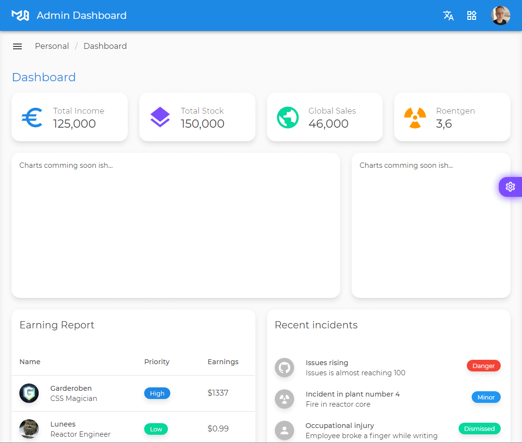Click the globe icon on Global Sales card
The width and height of the screenshot is (522, 443).
tap(288, 118)
